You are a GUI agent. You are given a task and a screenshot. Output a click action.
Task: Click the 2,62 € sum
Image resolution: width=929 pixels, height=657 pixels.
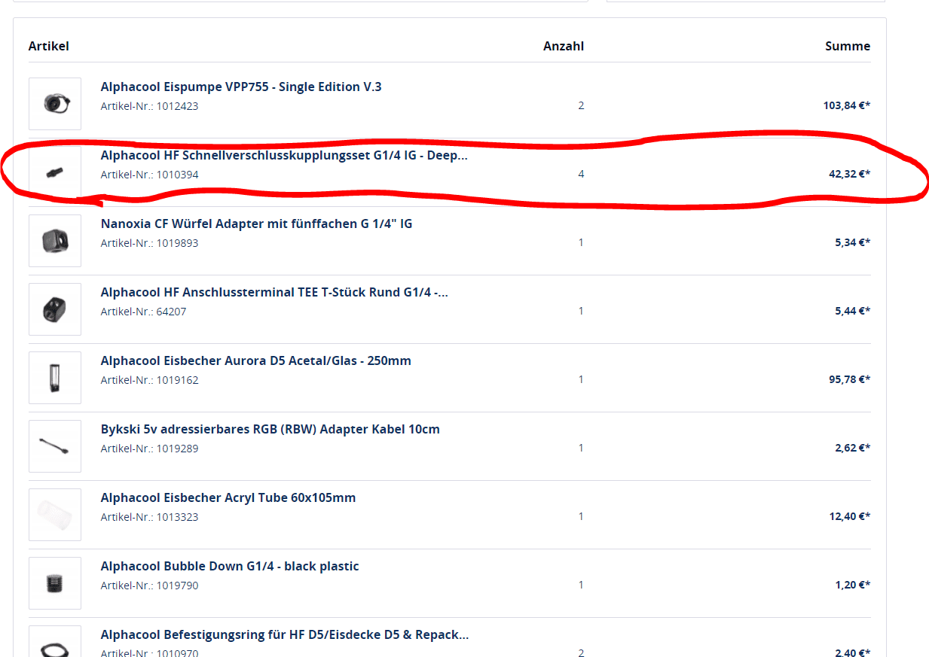(x=852, y=448)
